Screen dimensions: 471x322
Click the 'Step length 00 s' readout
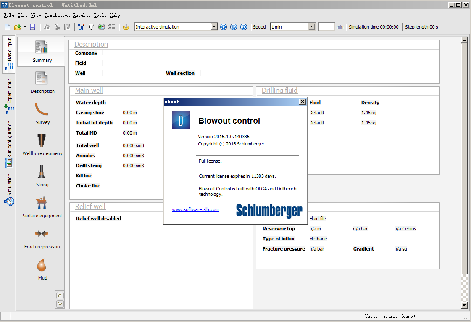[x=421, y=27]
